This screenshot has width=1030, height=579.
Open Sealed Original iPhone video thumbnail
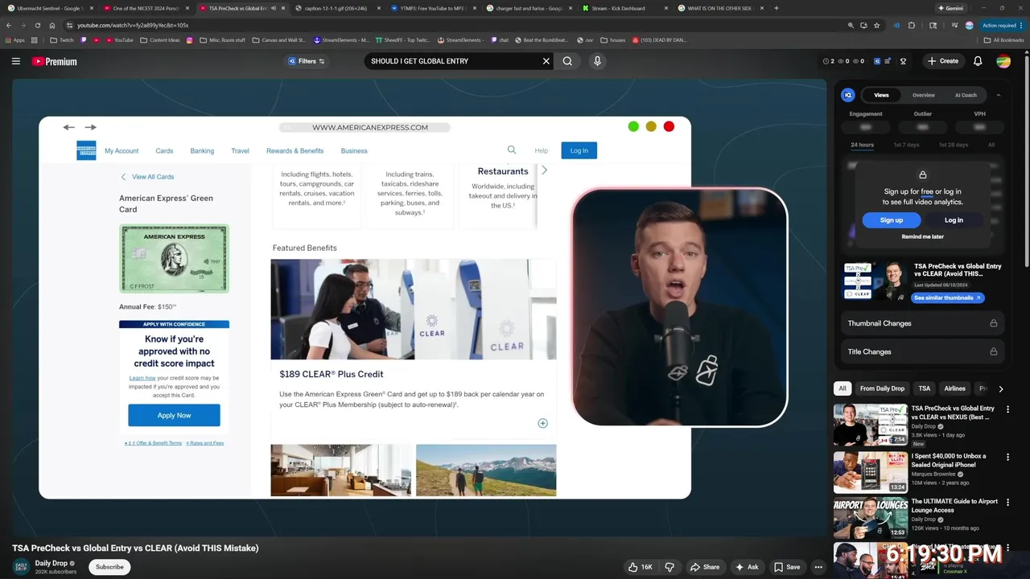[870, 472]
